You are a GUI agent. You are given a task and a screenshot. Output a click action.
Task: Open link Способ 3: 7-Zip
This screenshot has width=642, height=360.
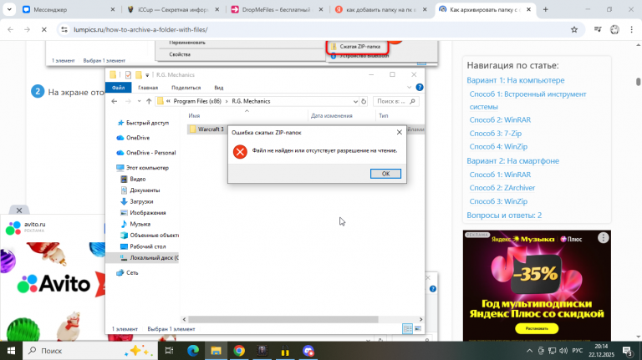[x=496, y=134]
